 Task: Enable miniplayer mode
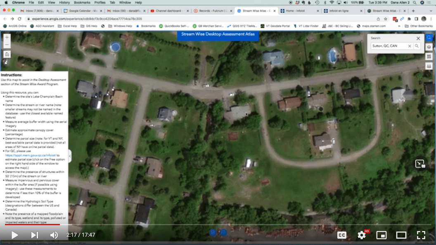pos(381,235)
